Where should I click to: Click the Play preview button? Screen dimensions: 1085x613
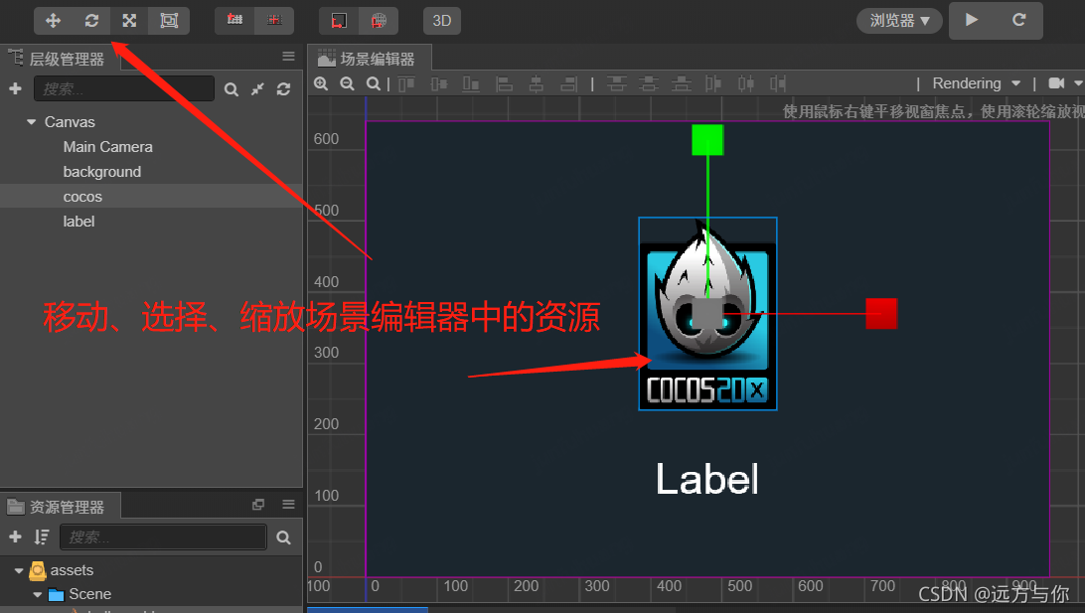pos(972,20)
